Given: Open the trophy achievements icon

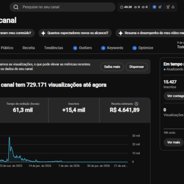Looking at the screenshot, I should 168,7.
